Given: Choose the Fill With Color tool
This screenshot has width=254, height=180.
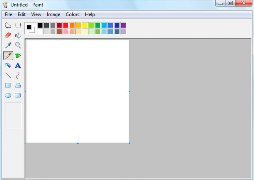Looking at the screenshot, I should tap(18, 35).
